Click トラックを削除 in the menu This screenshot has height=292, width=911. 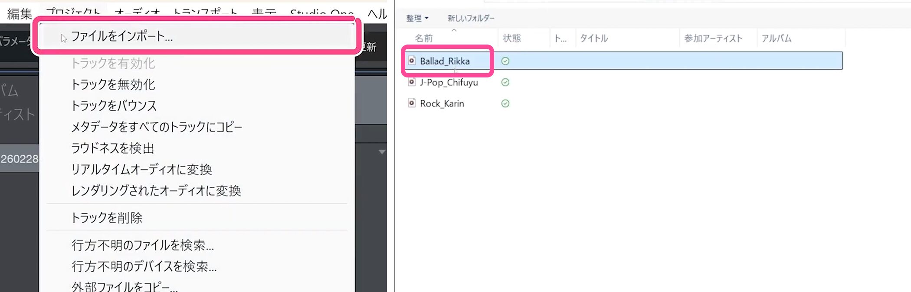[107, 218]
